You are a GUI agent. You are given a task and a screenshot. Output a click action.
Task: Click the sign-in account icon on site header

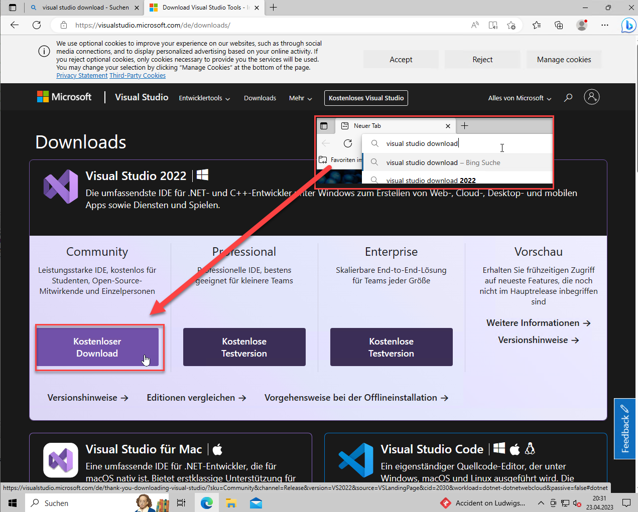pyautogui.click(x=592, y=97)
